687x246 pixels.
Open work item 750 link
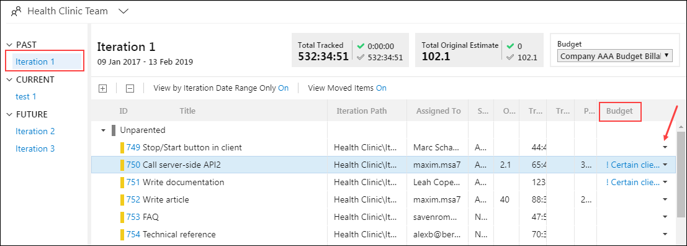pos(133,165)
